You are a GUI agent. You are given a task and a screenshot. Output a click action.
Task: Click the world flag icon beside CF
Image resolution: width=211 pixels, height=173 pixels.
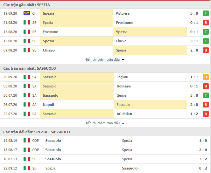[27, 13]
